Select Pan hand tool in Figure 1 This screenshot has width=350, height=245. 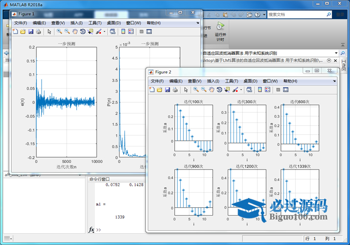[x=75, y=31]
